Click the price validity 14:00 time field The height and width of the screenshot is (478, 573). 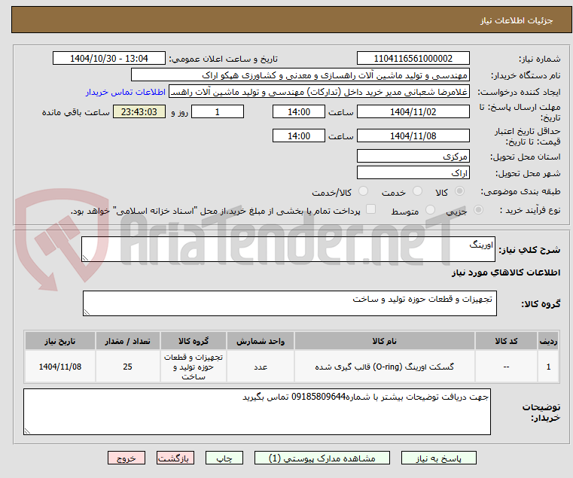[x=299, y=136]
